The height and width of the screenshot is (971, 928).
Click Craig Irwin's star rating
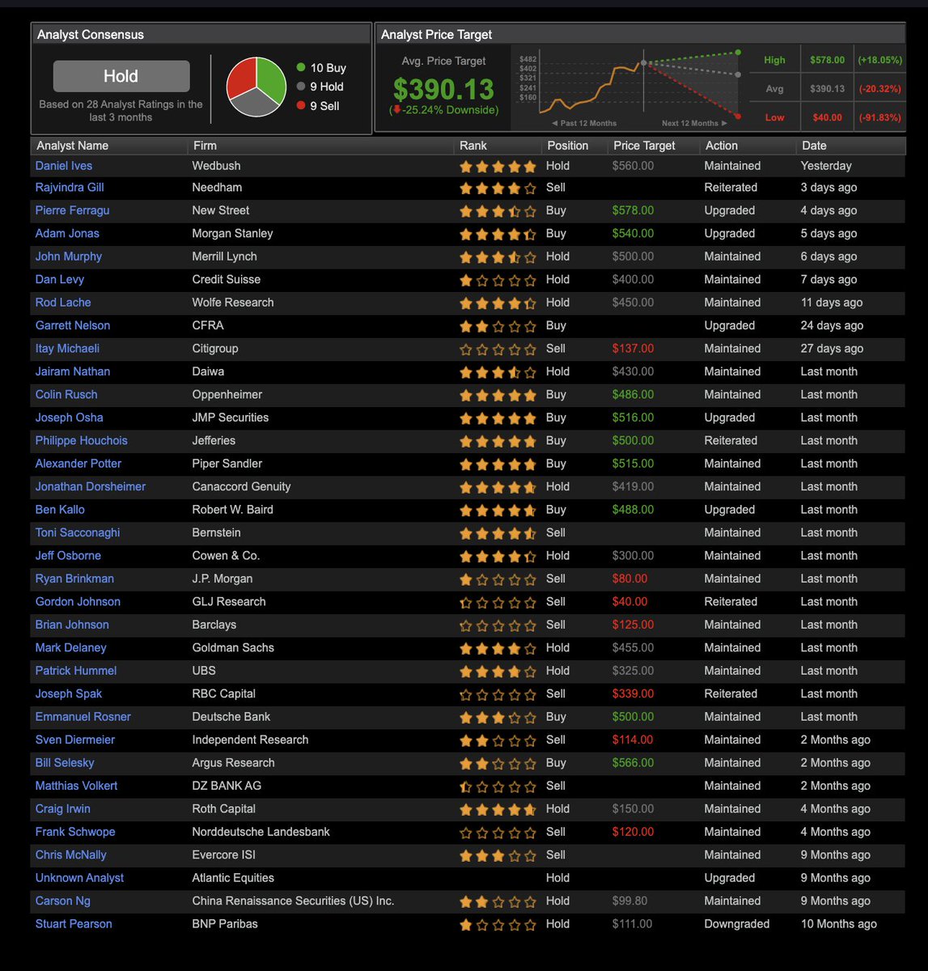click(x=498, y=810)
